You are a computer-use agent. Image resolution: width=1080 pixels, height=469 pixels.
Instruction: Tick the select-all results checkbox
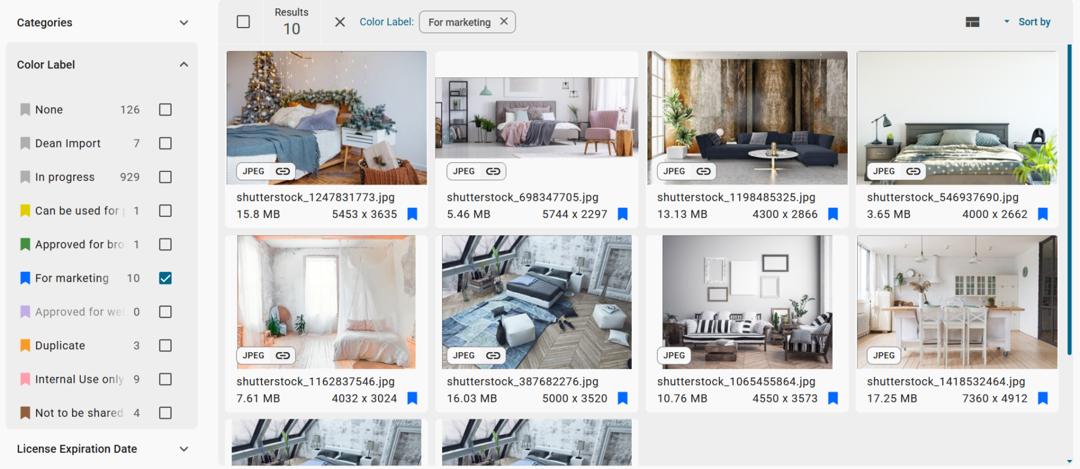pos(243,22)
